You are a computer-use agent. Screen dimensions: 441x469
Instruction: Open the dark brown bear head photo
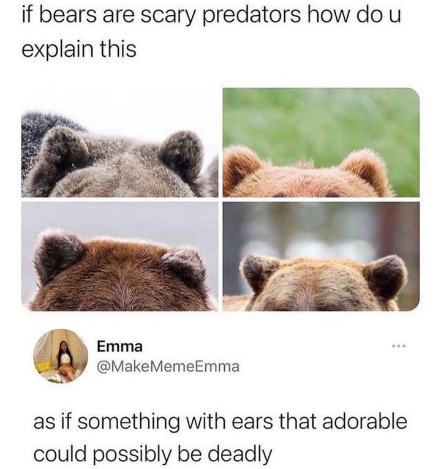pos(119,257)
